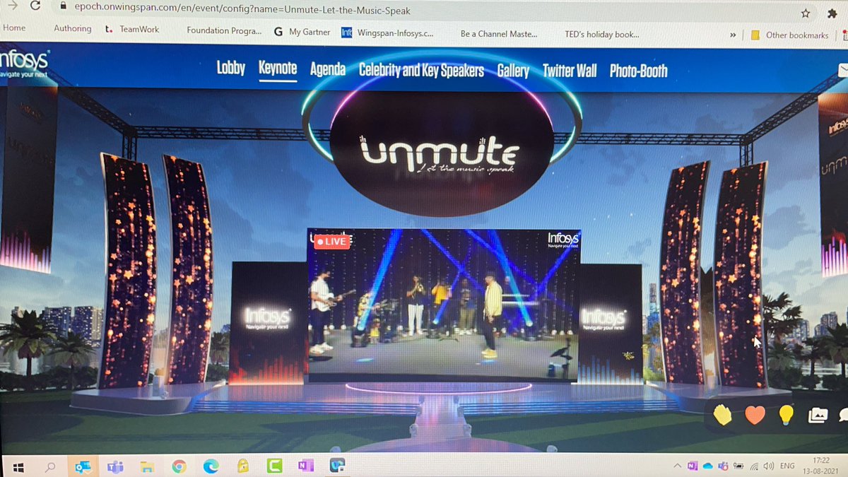Open the yellow lock app in taskbar

(242, 466)
